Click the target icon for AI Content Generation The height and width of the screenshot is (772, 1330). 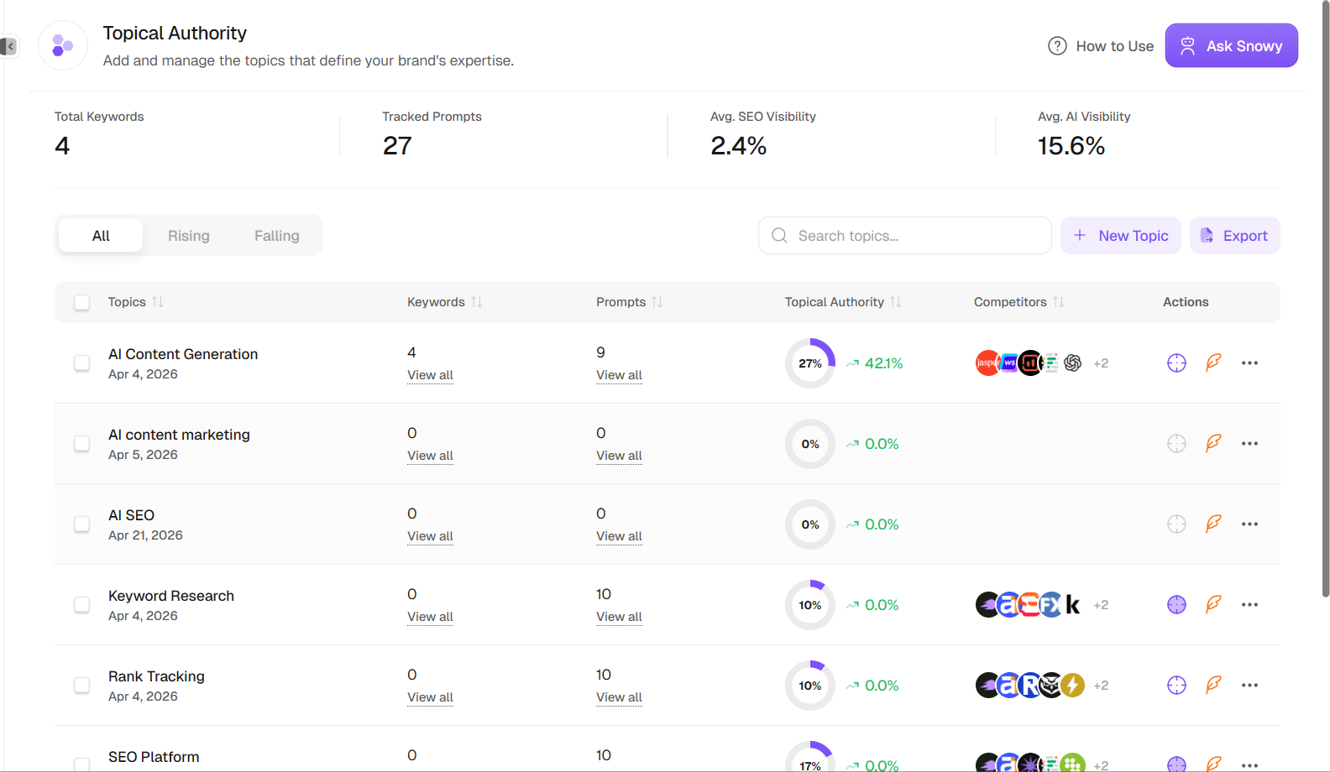pos(1176,363)
